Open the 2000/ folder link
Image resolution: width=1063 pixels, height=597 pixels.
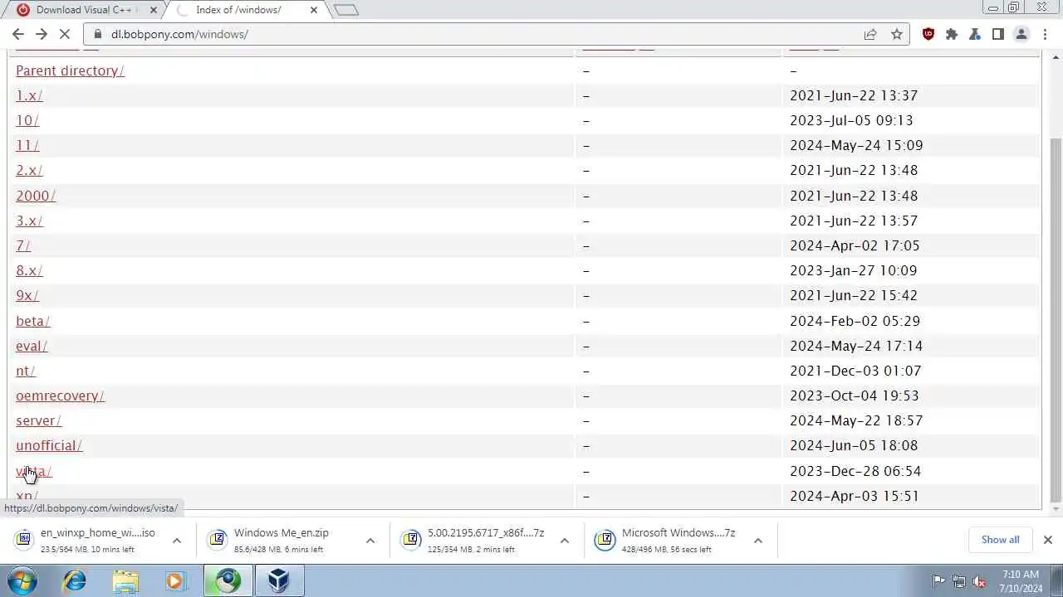(36, 196)
